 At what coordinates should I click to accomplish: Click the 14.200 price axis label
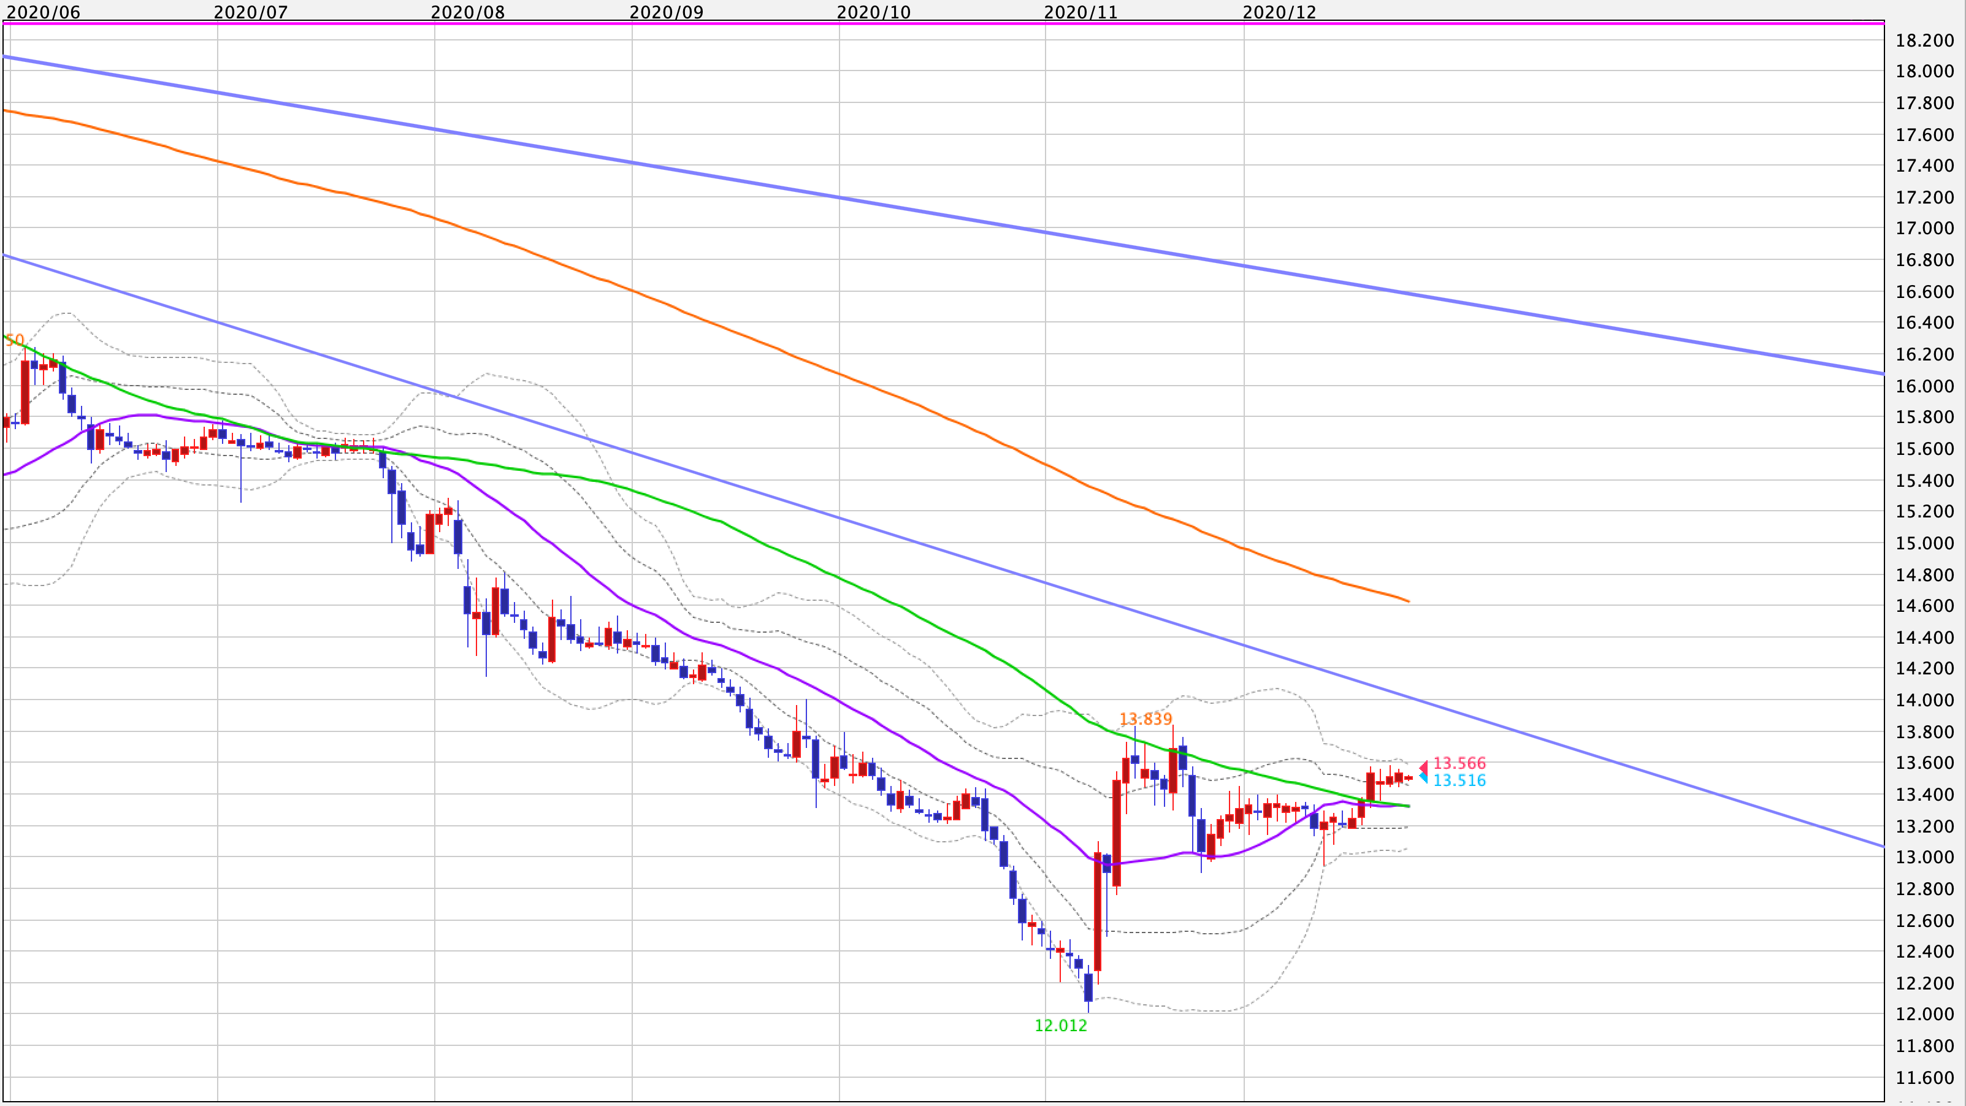[x=1925, y=669]
